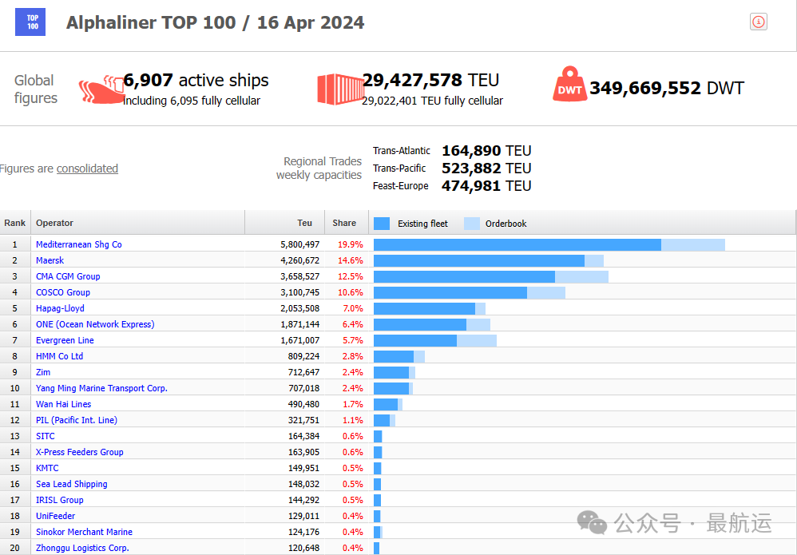
Task: Click the Trans-Pacific trade label
Action: (399, 168)
